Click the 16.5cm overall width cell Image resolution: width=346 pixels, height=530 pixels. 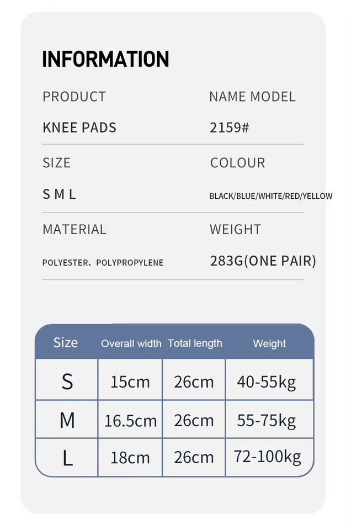point(130,421)
